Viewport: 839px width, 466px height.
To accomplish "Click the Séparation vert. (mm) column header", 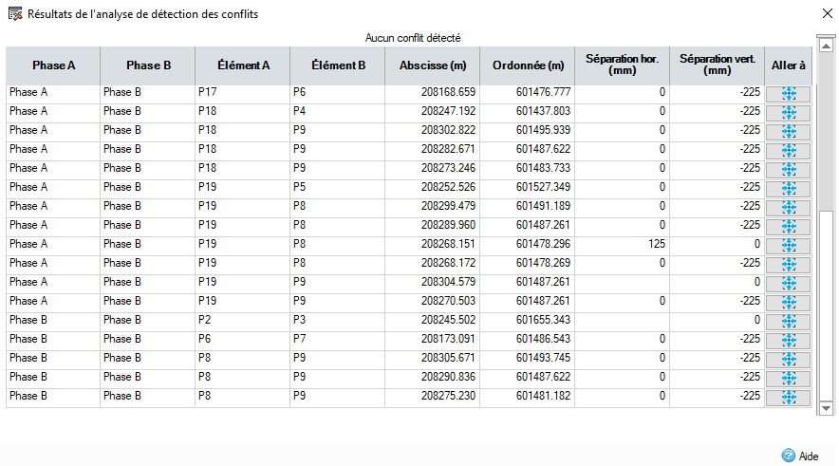I will coord(718,65).
